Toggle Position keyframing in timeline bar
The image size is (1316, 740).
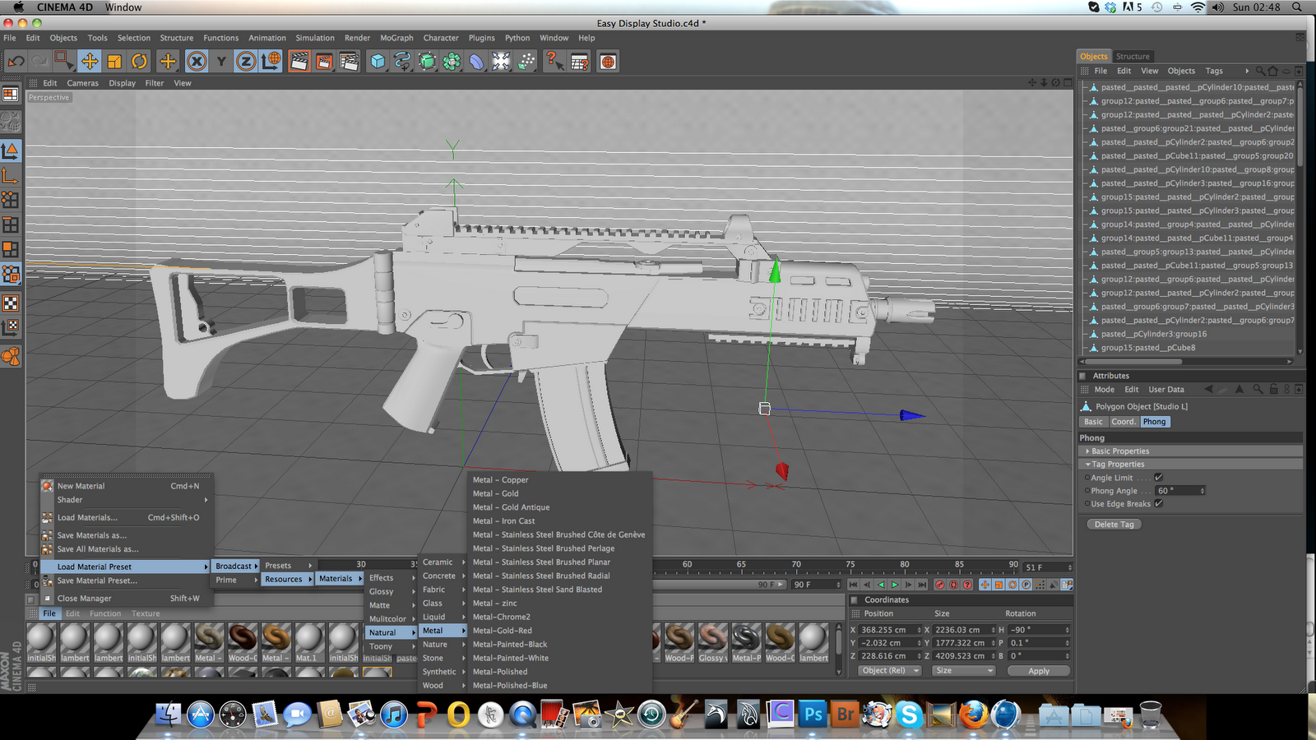[x=985, y=585]
